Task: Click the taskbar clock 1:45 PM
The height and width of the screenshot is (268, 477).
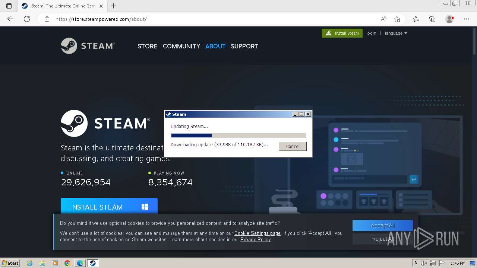Action: pyautogui.click(x=458, y=263)
